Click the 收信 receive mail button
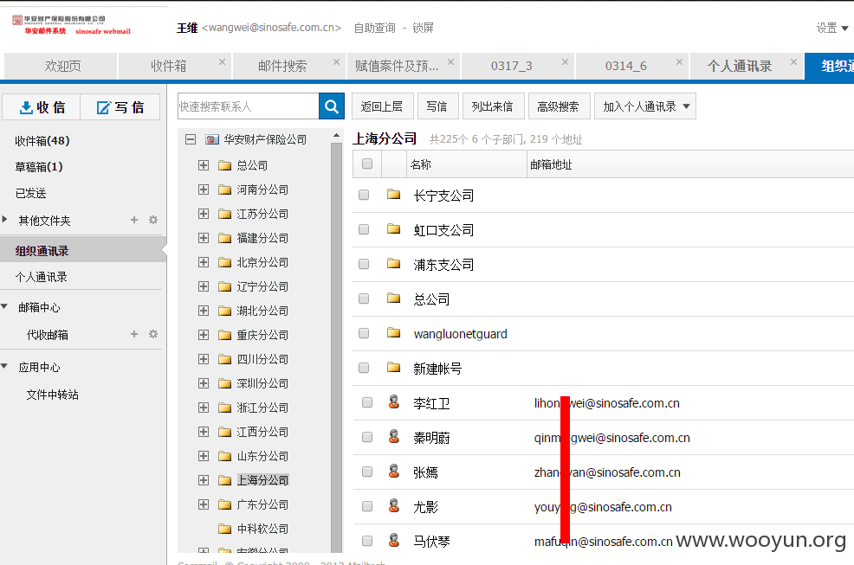The width and height of the screenshot is (854, 565). click(x=42, y=107)
